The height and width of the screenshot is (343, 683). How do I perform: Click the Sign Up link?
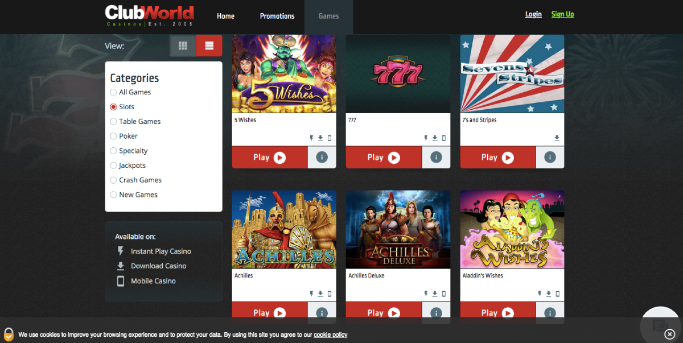point(562,14)
